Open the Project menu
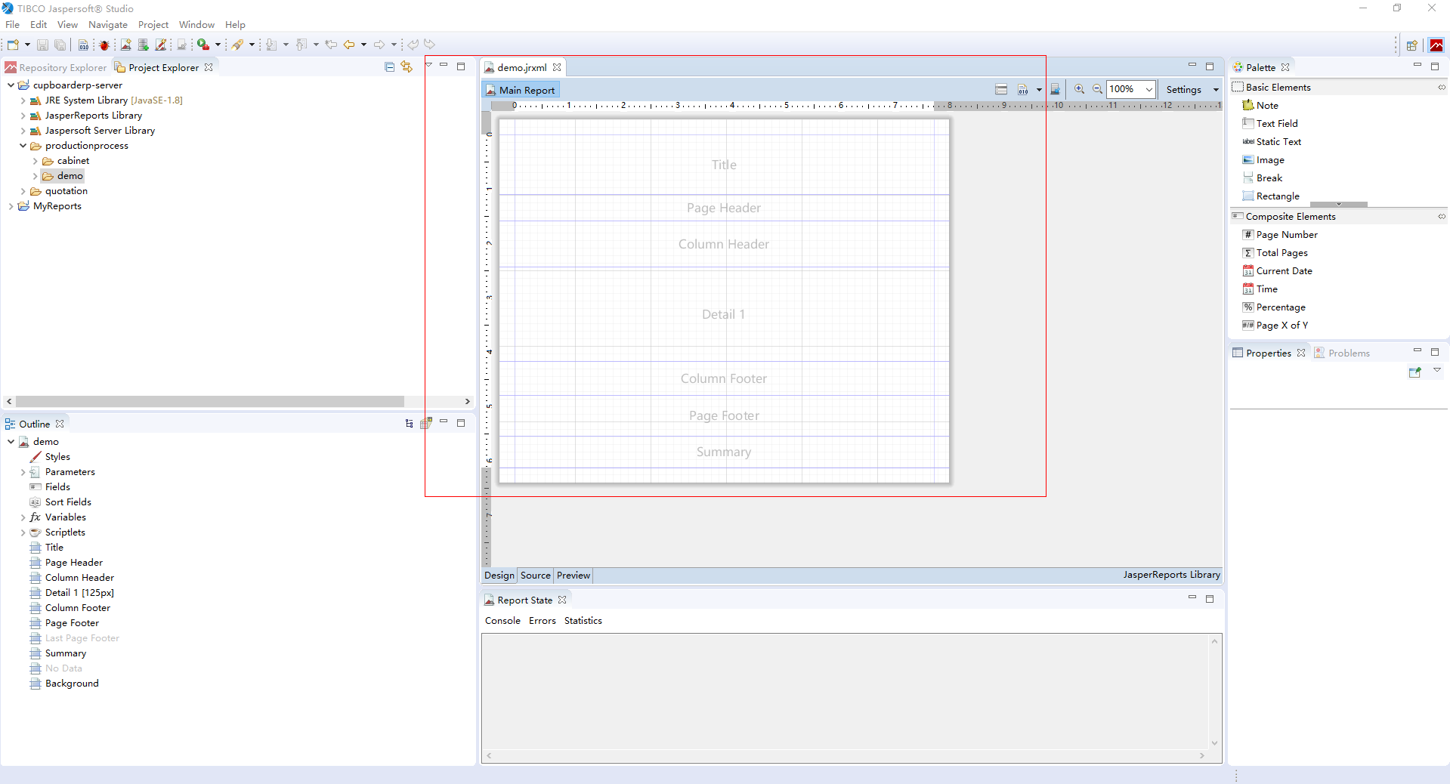The image size is (1450, 784). (x=153, y=25)
